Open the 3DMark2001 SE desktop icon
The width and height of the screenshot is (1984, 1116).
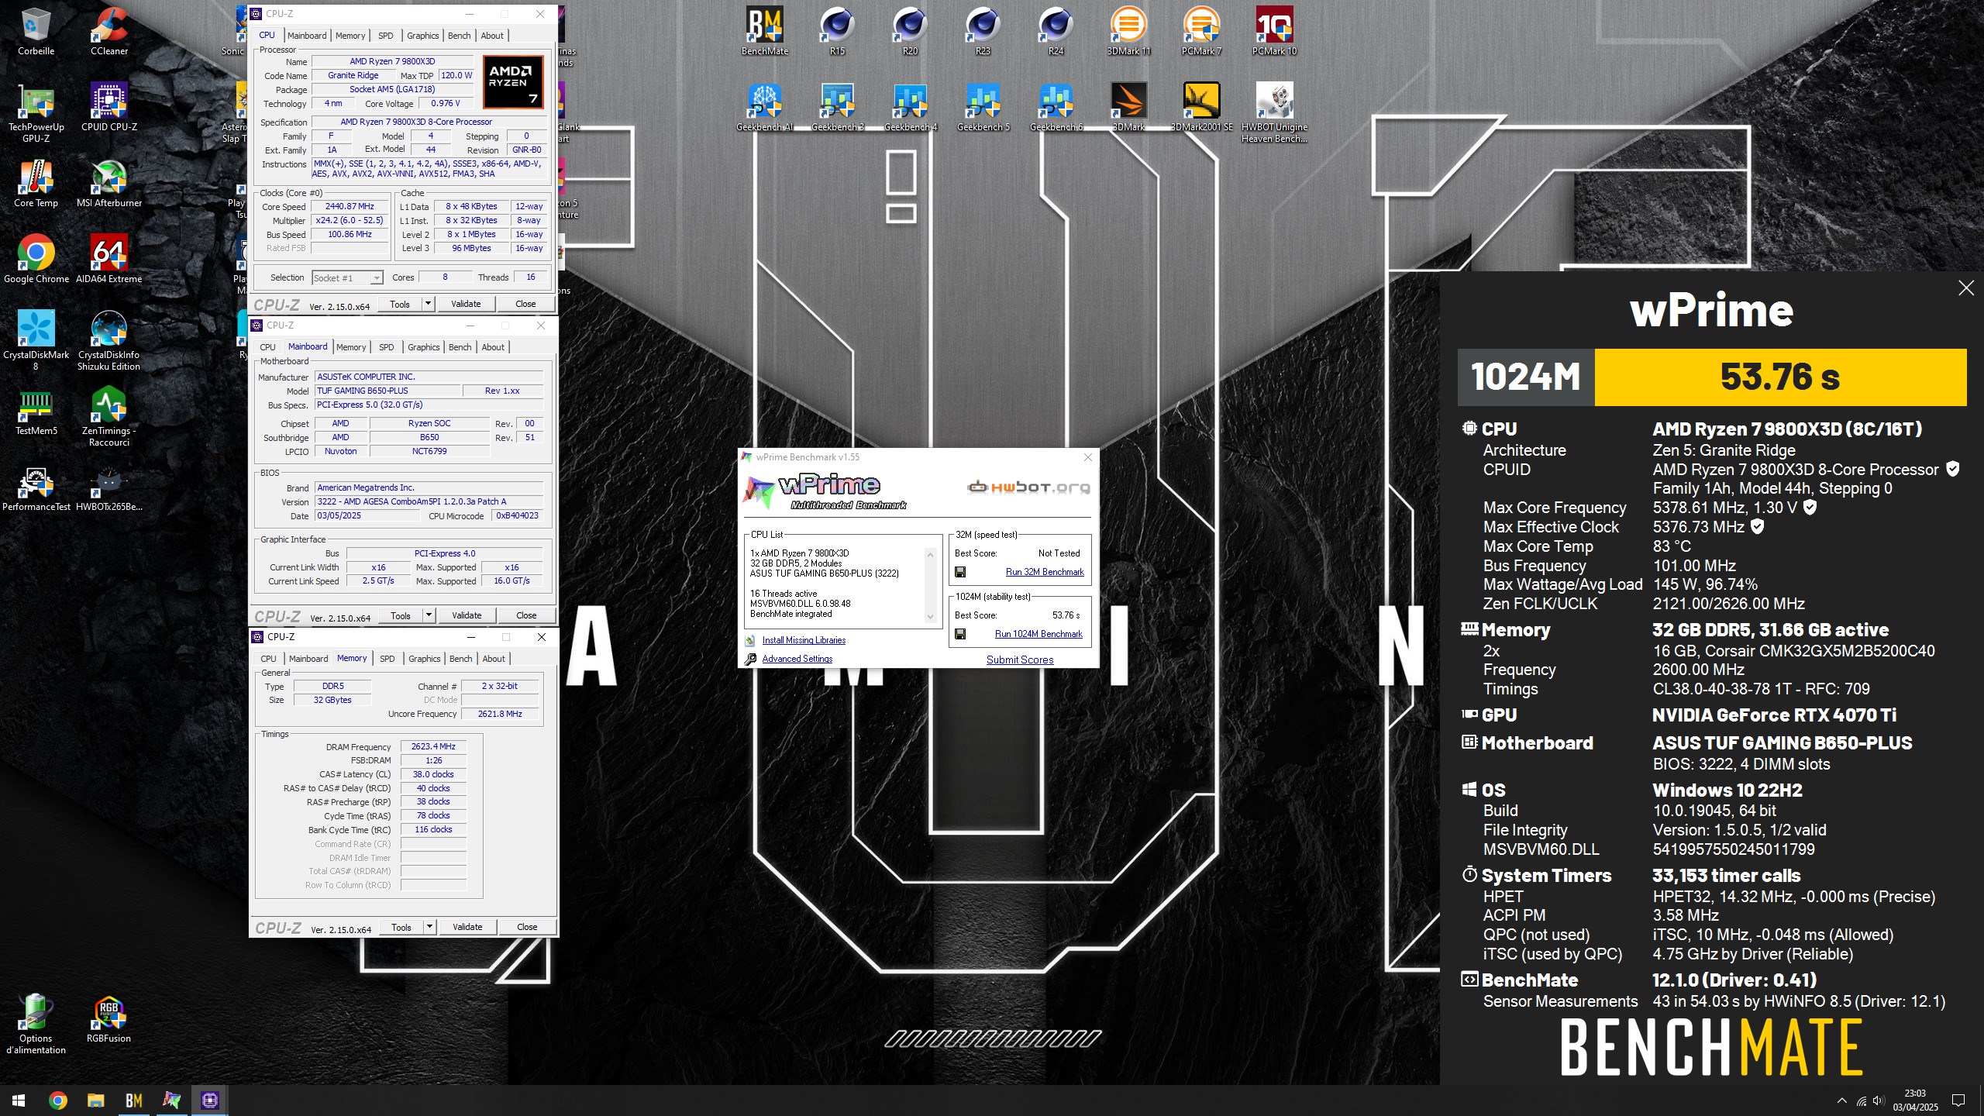tap(1201, 107)
